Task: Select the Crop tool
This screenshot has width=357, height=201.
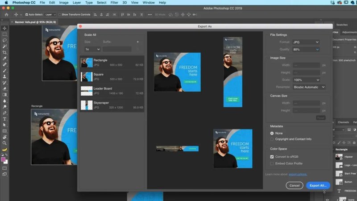Action: (4, 52)
